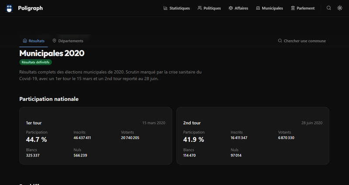Viewport: 349px width, 185px height.
Task: Go to the Politiques section
Action: pyautogui.click(x=209, y=8)
